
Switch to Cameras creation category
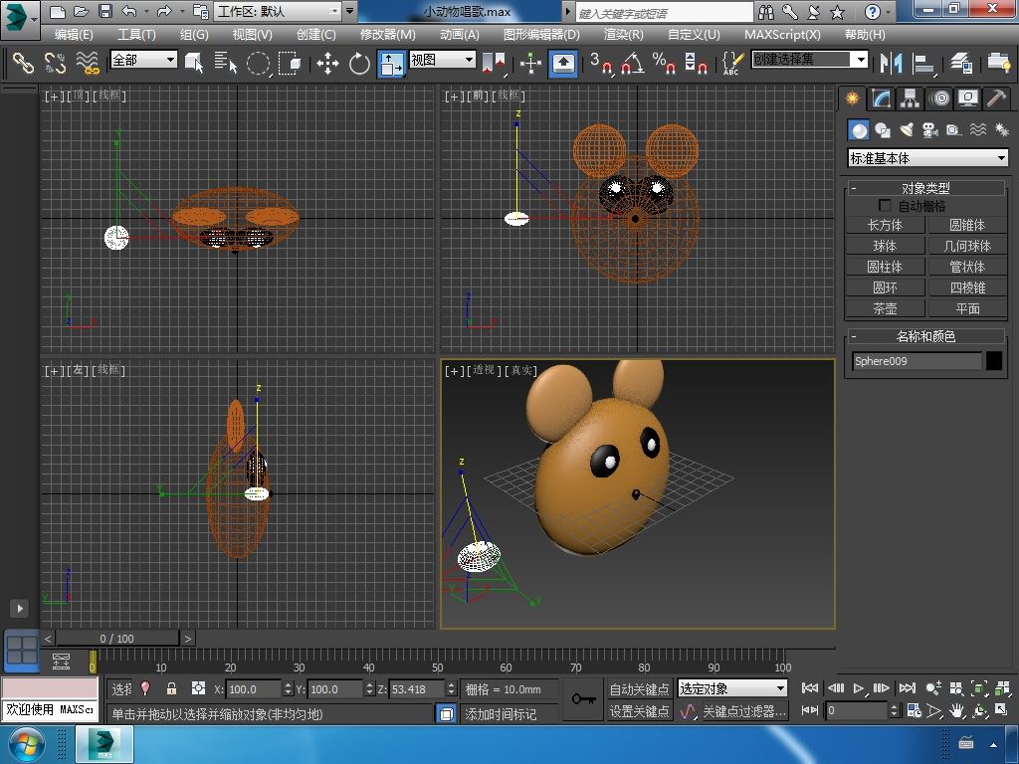click(930, 130)
